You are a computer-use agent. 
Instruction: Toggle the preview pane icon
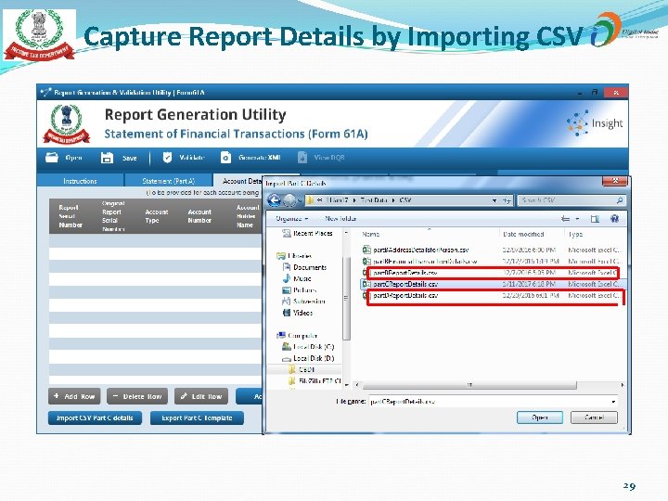point(595,219)
